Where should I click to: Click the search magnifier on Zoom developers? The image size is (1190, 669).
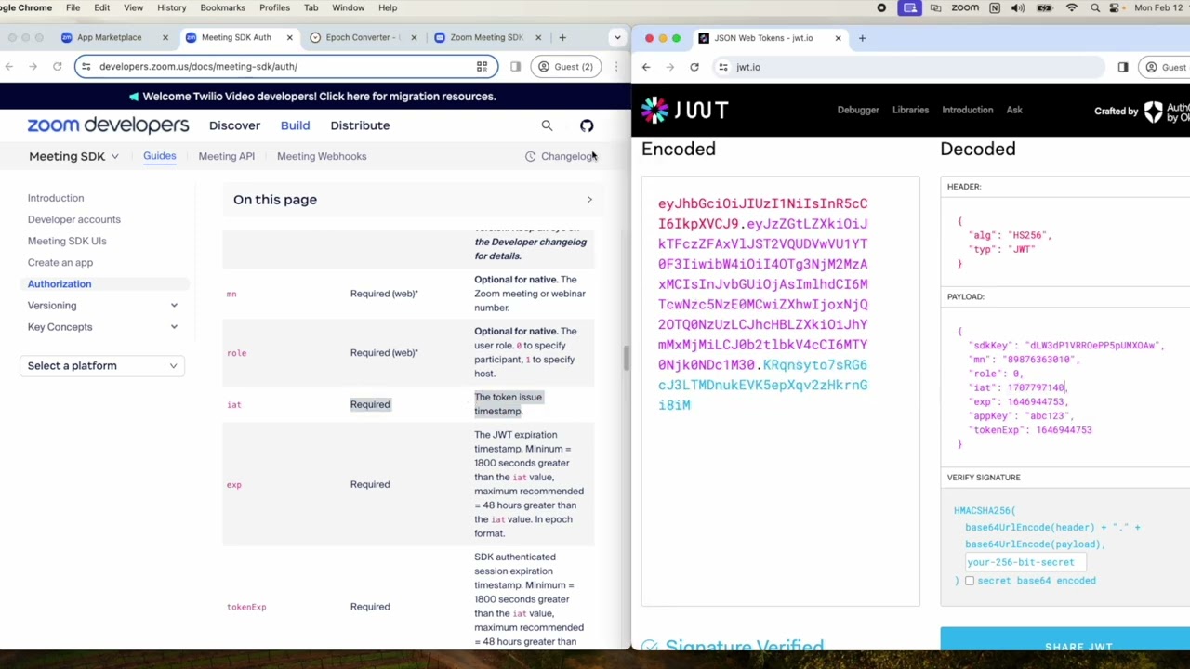coord(547,125)
